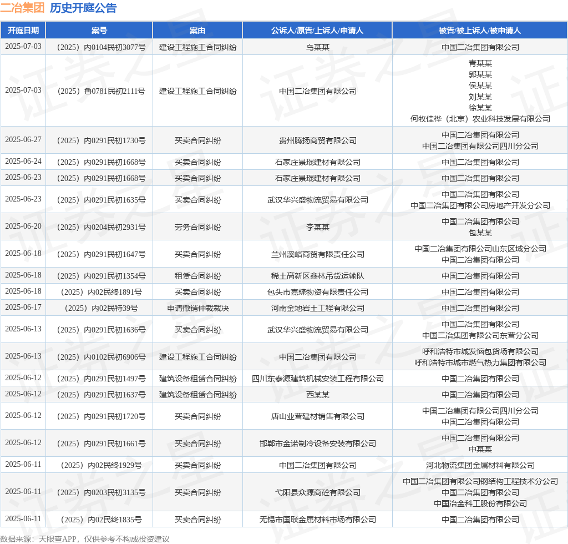The image size is (568, 544).
Task: Select case number (2025)内02民特39号
Action: click(102, 308)
